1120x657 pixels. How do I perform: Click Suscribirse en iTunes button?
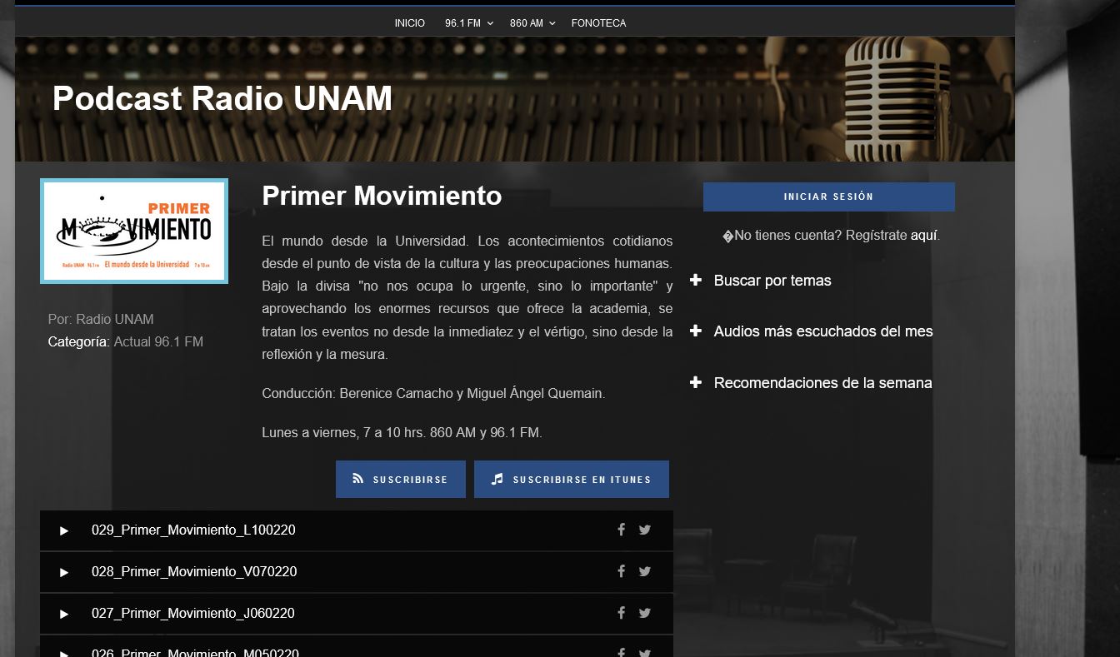(572, 479)
